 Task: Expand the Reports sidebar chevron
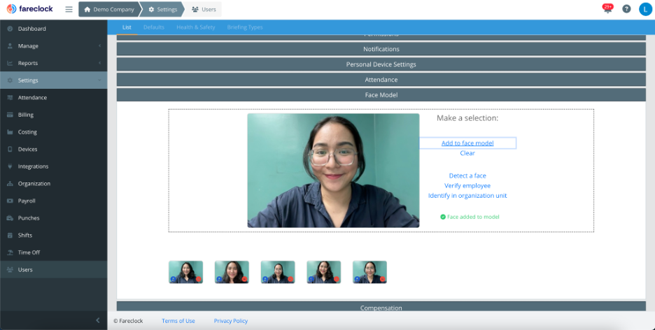coord(99,63)
